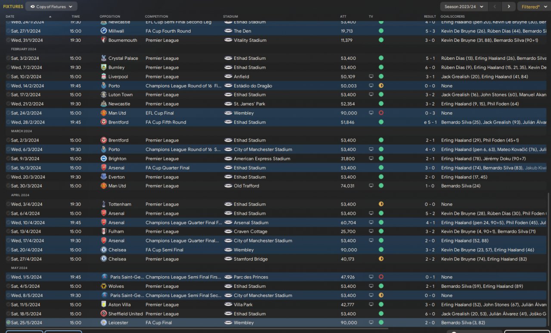Click the Leicester club badge
Viewport: 551px width, 333px height.
[103, 323]
